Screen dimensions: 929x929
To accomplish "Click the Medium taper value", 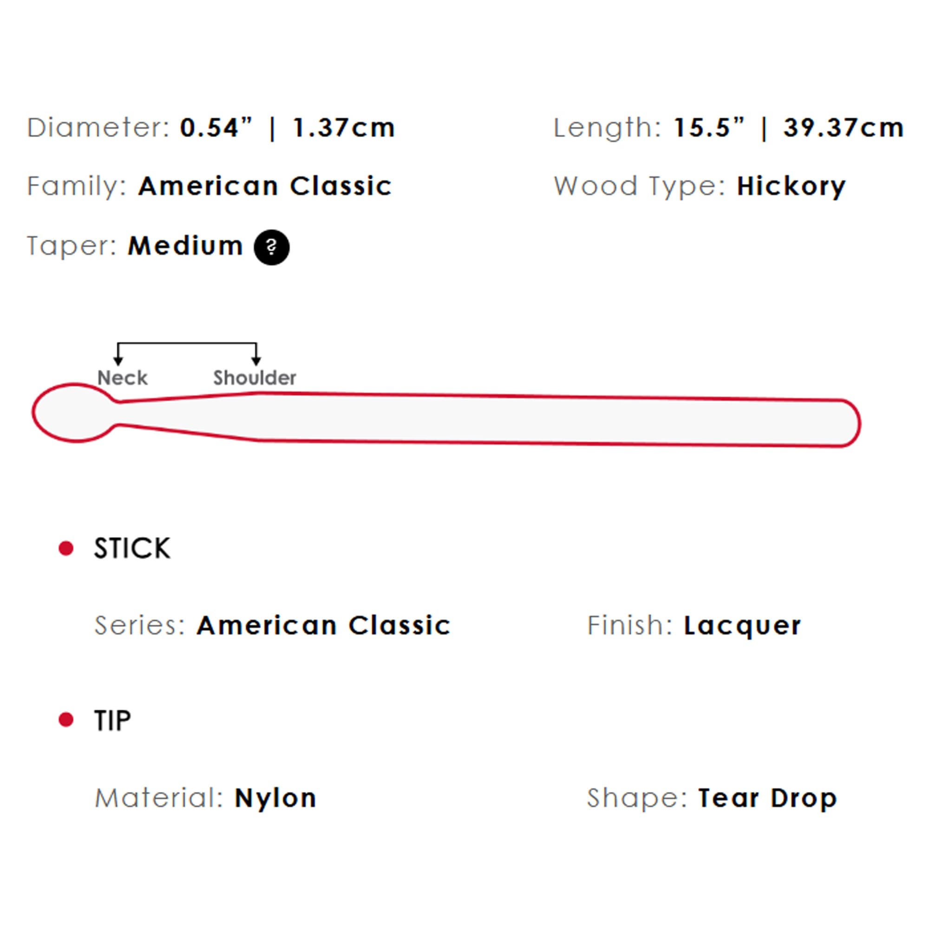I will [186, 246].
